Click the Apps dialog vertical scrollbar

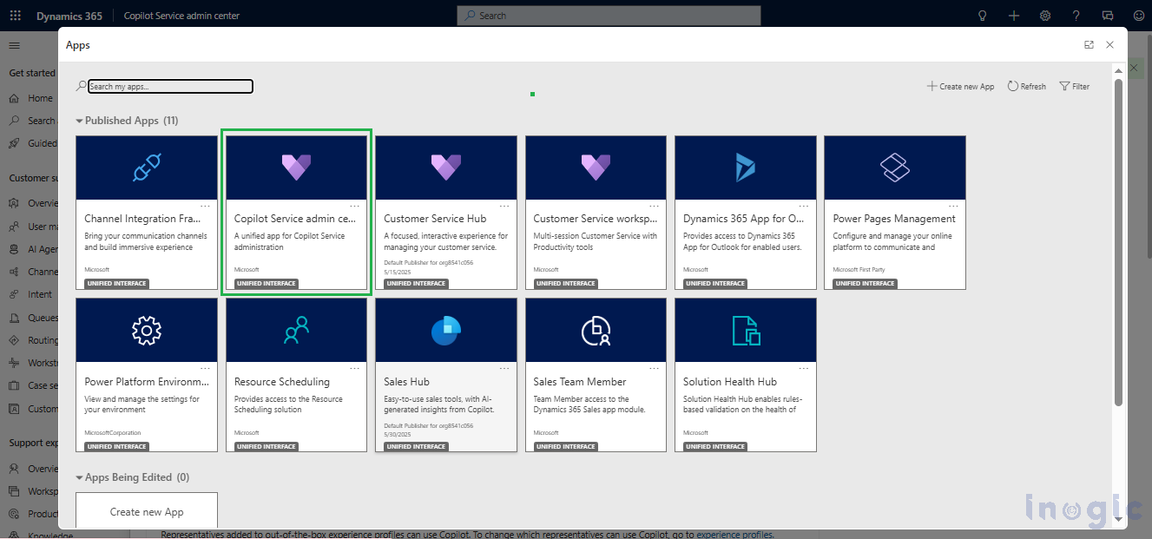(1118, 243)
